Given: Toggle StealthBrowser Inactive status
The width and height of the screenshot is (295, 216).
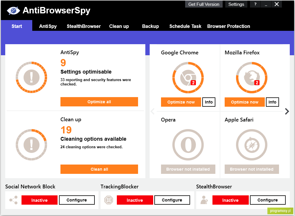Looking at the screenshot, I should (x=230, y=200).
